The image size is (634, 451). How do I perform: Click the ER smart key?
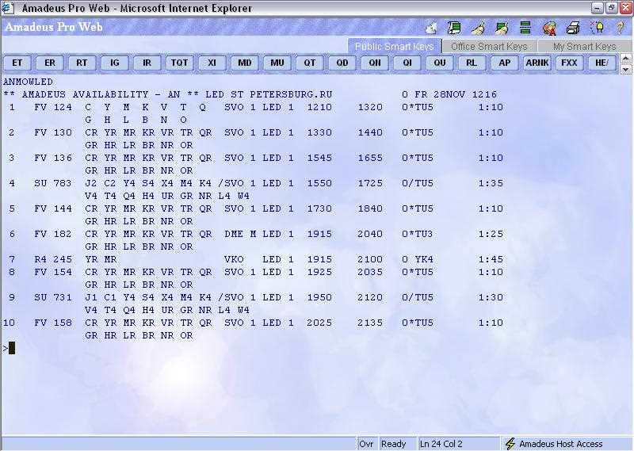click(50, 63)
